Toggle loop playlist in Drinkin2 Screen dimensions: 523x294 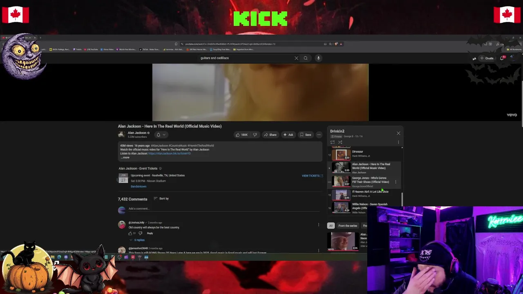[332, 142]
